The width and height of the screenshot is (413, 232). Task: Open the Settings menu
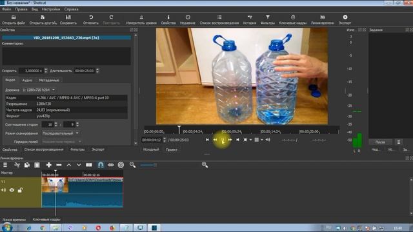tap(51, 9)
